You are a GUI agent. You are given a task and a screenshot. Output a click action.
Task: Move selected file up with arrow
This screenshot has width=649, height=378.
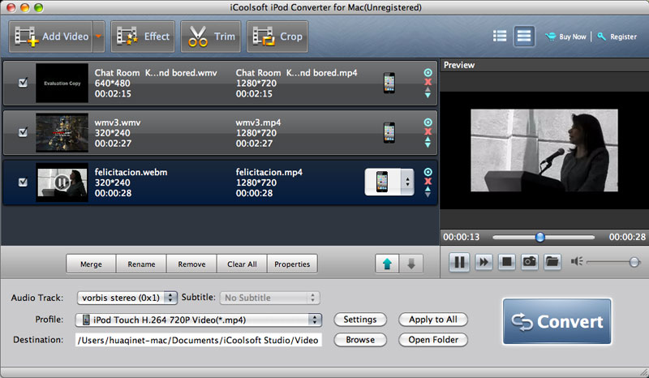point(389,264)
